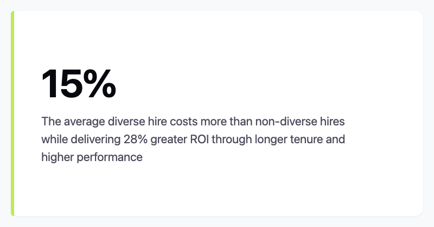Screen dimensions: 434x227
Task: Click the word "The" starting the description
Action: [x=50, y=121]
